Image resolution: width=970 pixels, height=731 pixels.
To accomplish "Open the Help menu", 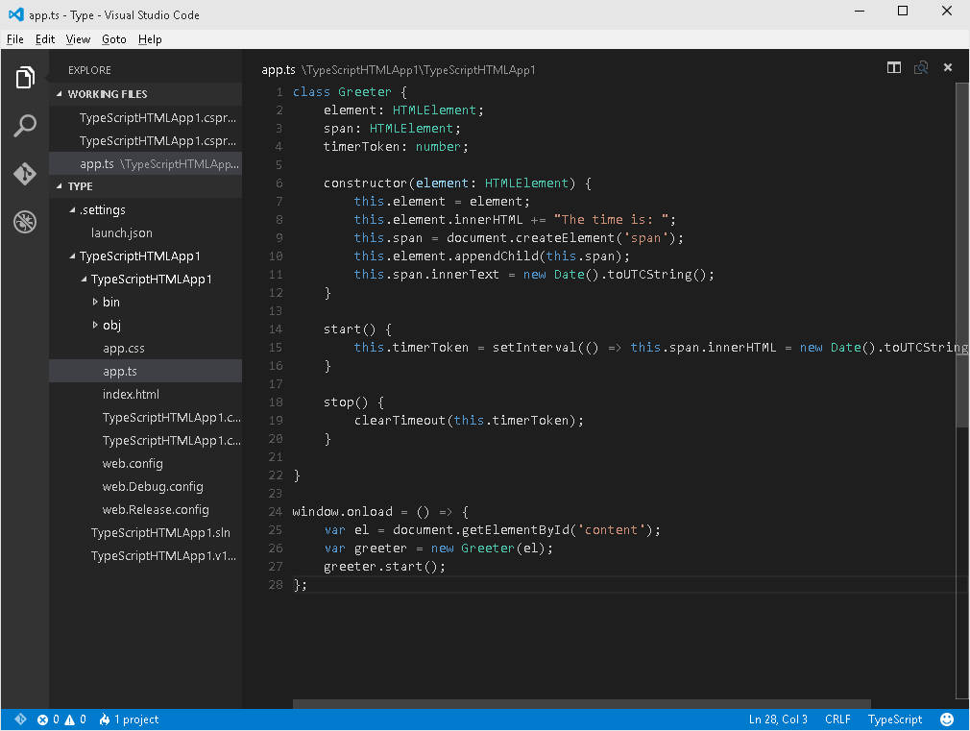I will tap(150, 39).
